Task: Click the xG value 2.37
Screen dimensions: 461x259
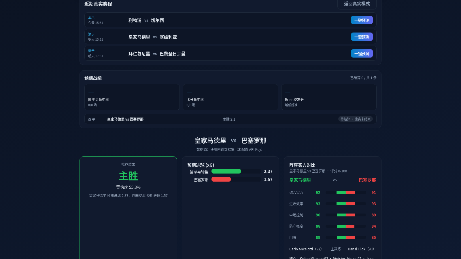Action: pos(268,171)
